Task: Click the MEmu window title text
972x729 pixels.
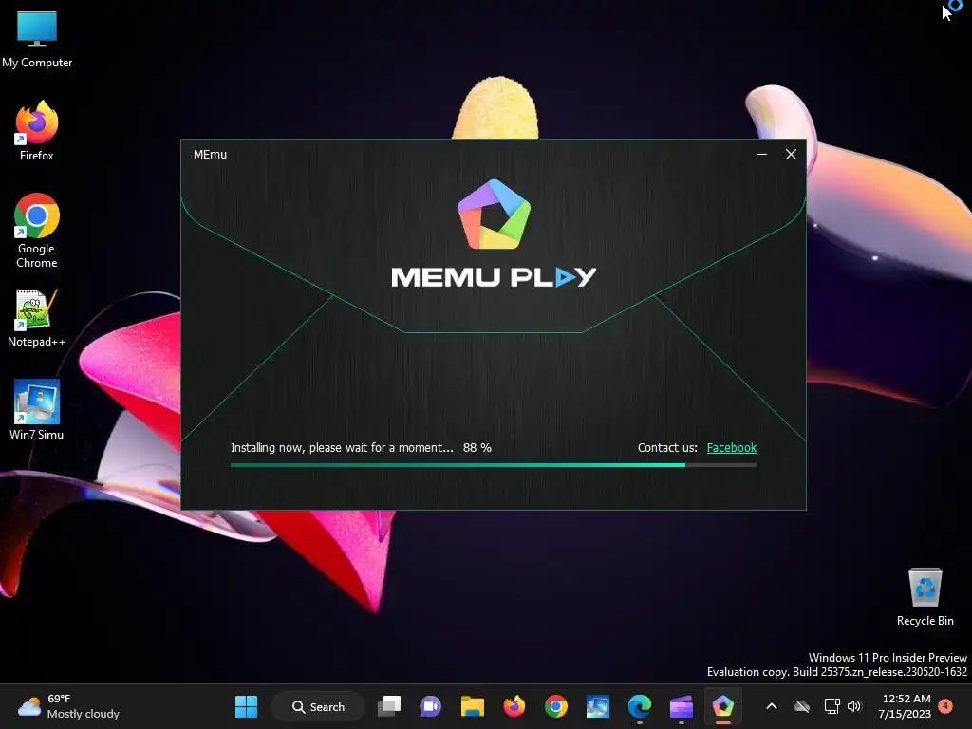Action: 210,155
